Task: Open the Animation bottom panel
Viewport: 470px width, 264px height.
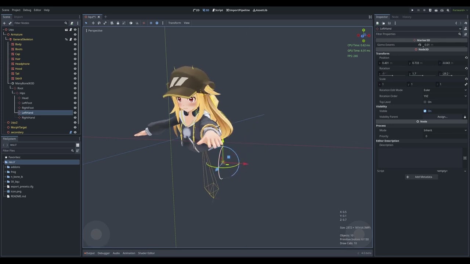Action: coord(129,253)
